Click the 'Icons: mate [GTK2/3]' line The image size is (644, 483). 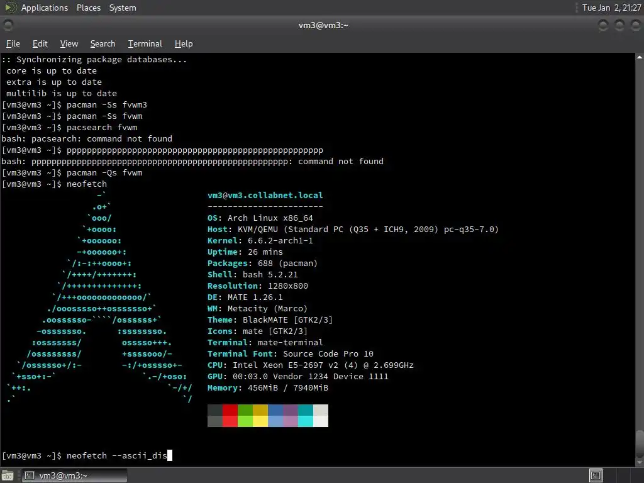(x=257, y=331)
